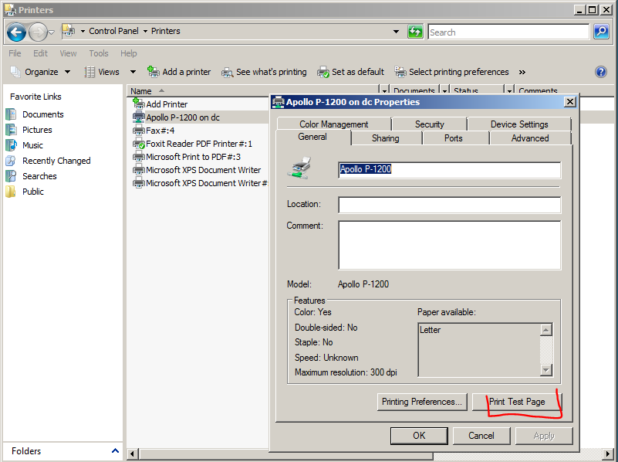This screenshot has width=618, height=462.
Task: Expand the Folders pane
Action: [x=115, y=450]
